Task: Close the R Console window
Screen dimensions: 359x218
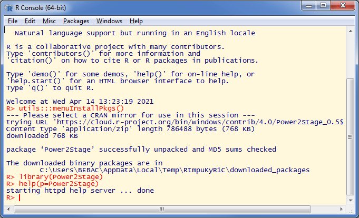Action: pos(342,6)
